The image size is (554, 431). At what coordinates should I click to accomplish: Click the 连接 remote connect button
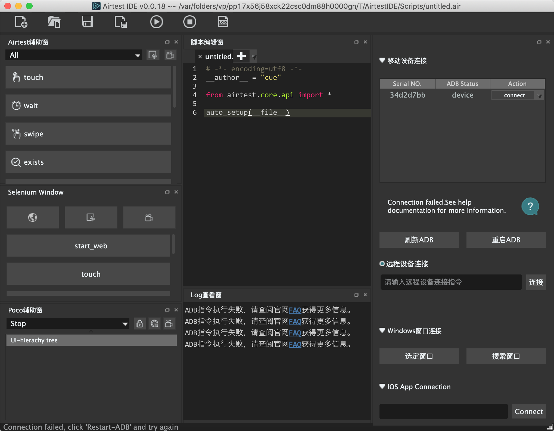536,282
